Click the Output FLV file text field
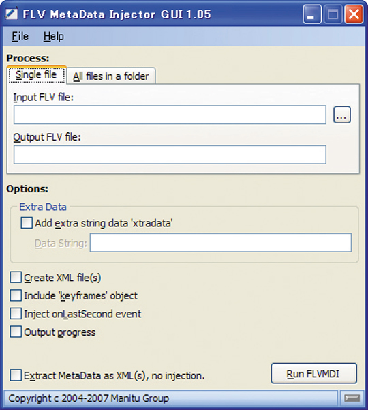 pyautogui.click(x=170, y=155)
